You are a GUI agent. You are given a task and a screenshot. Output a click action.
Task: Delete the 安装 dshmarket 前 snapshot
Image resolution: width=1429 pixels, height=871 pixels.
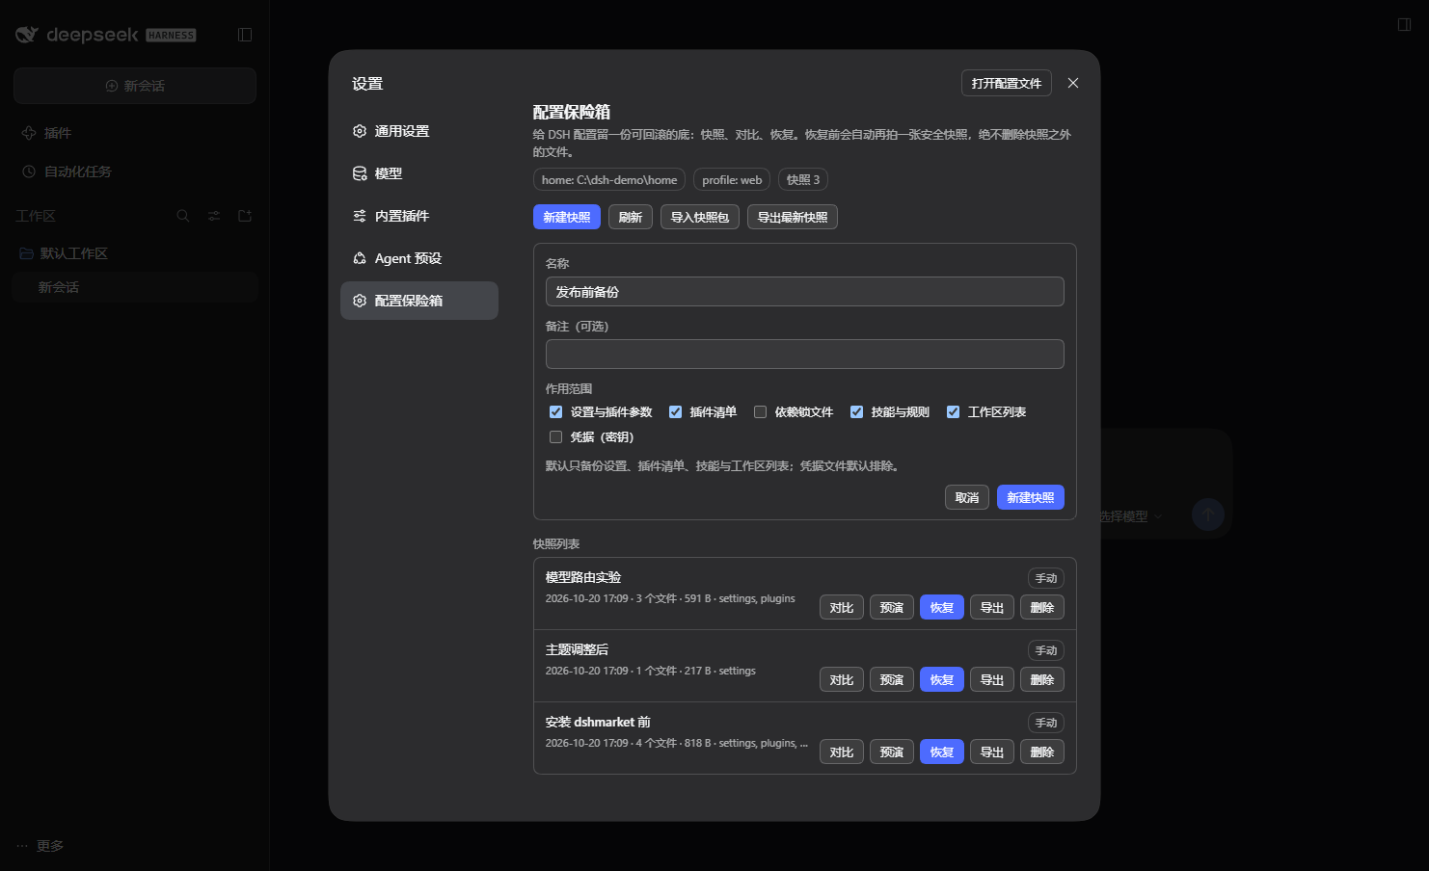[1042, 752]
